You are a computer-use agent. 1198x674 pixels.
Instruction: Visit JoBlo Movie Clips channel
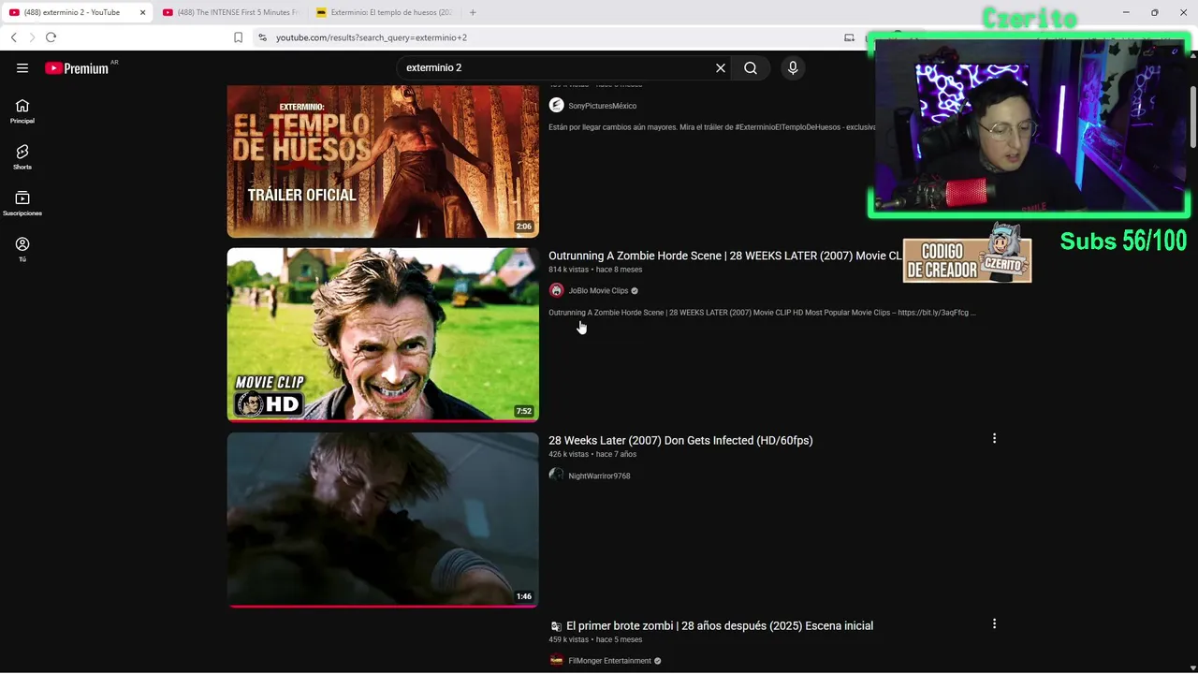[x=598, y=290]
